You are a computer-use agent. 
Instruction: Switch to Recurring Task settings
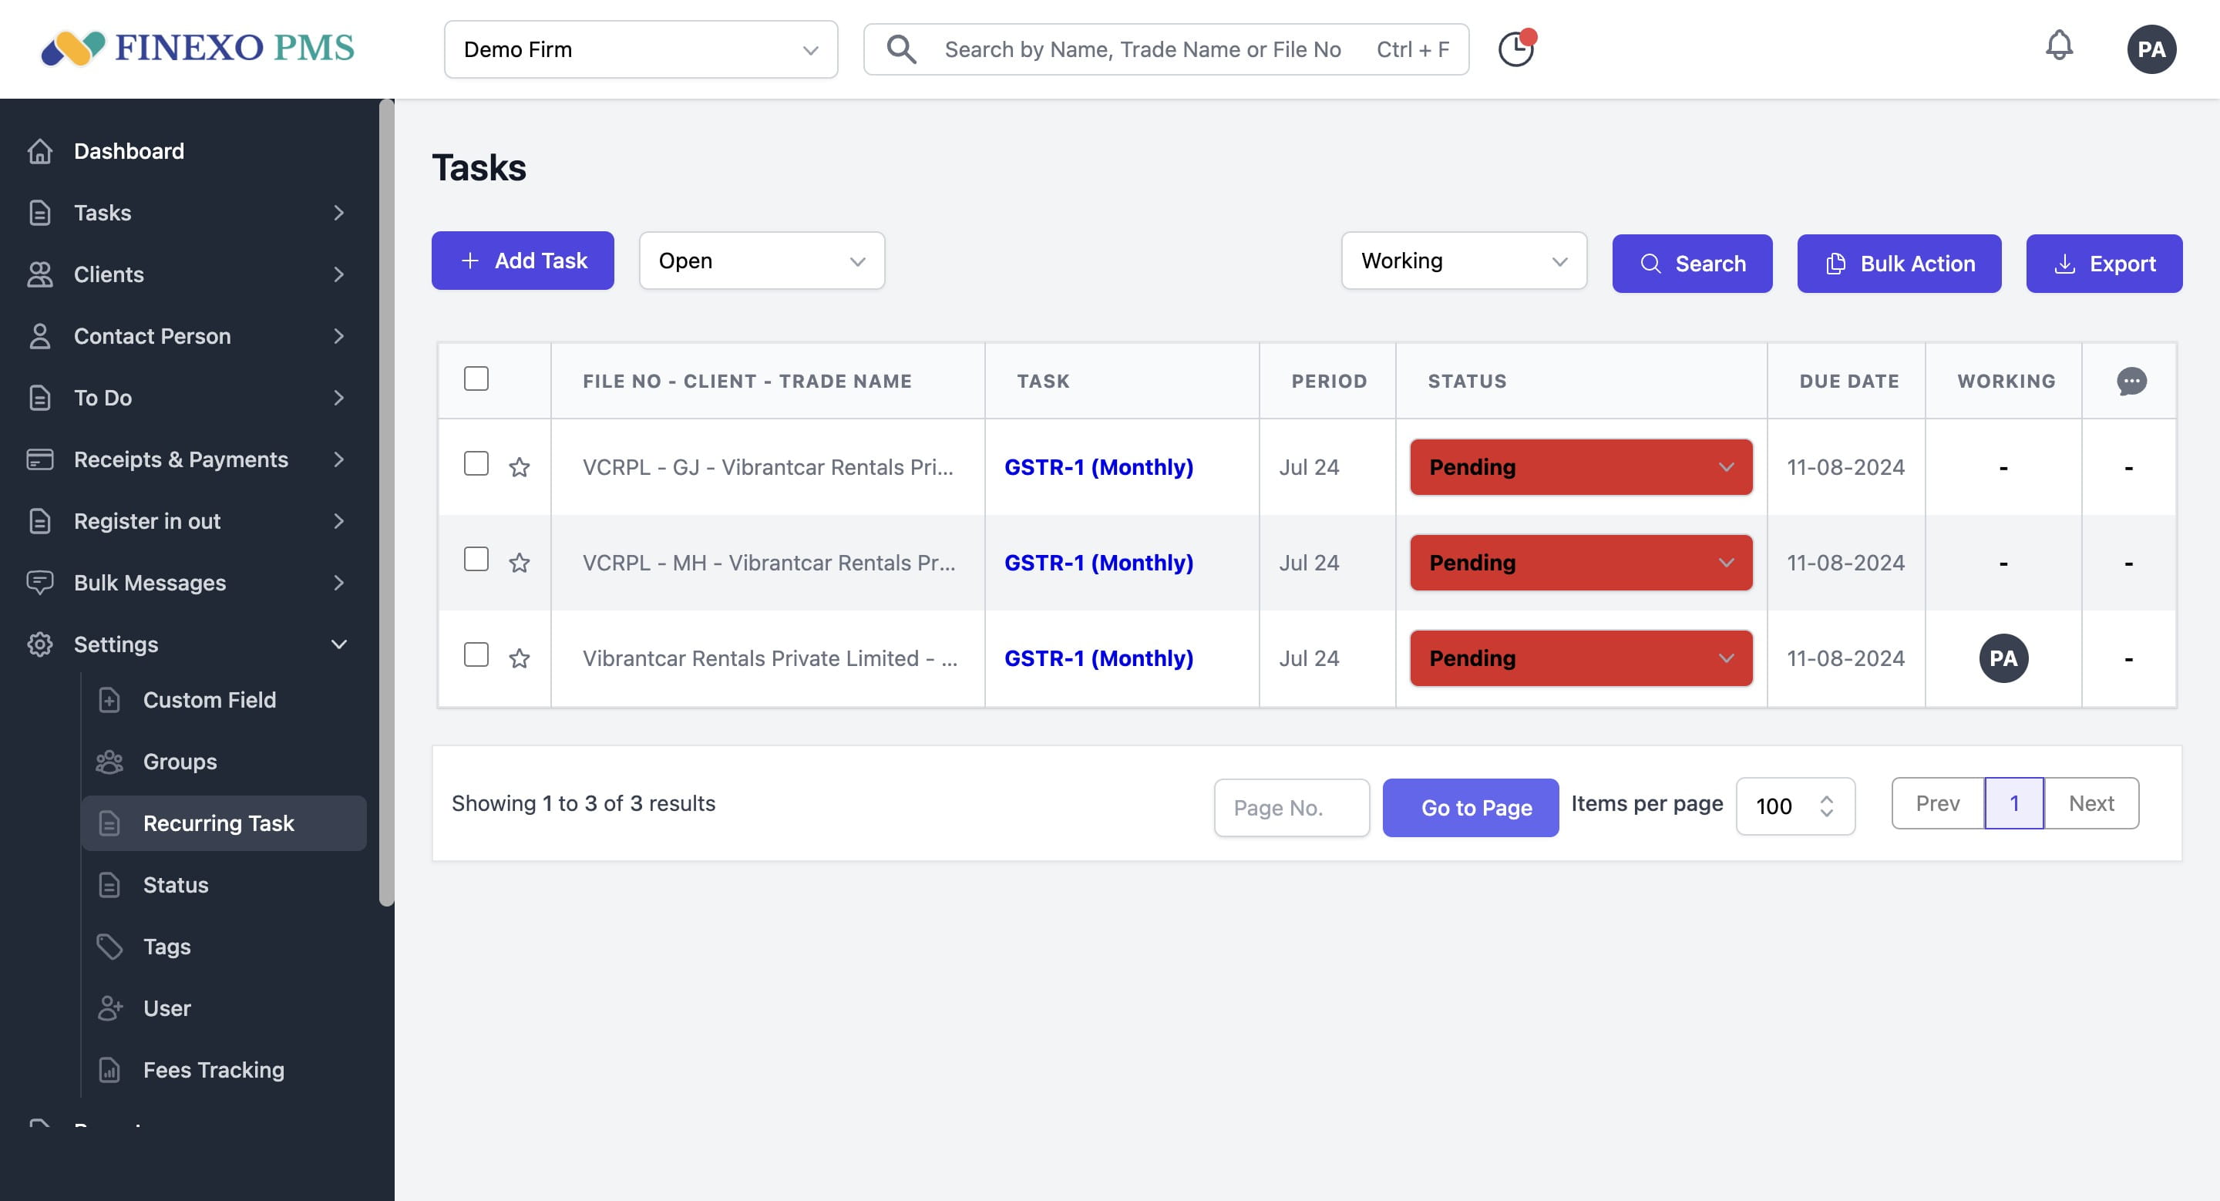[220, 823]
